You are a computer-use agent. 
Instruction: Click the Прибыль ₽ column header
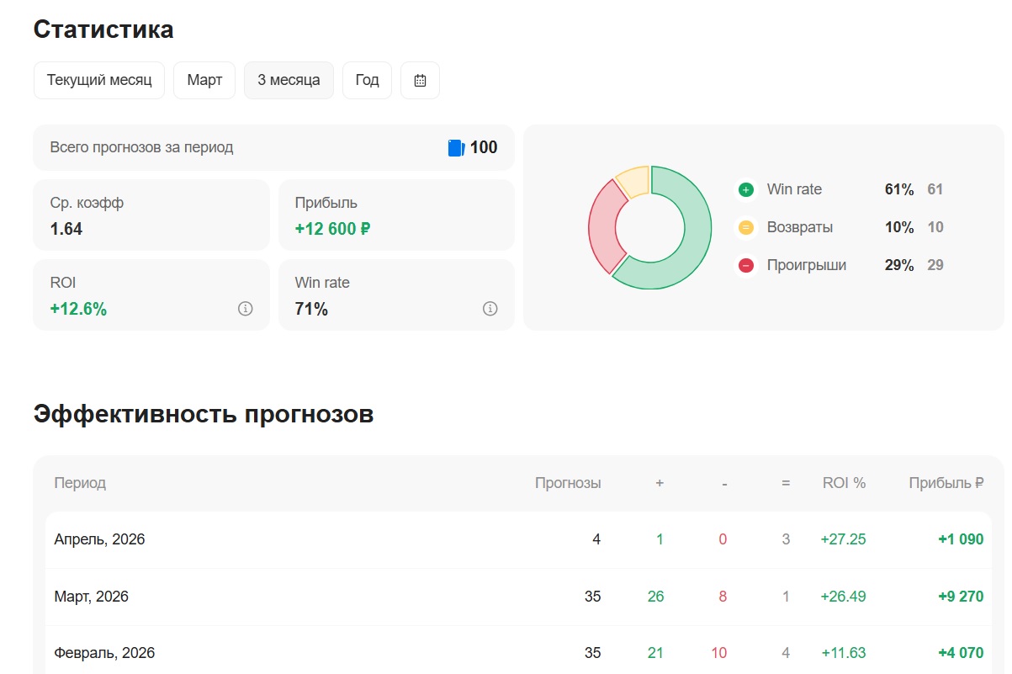(x=946, y=483)
